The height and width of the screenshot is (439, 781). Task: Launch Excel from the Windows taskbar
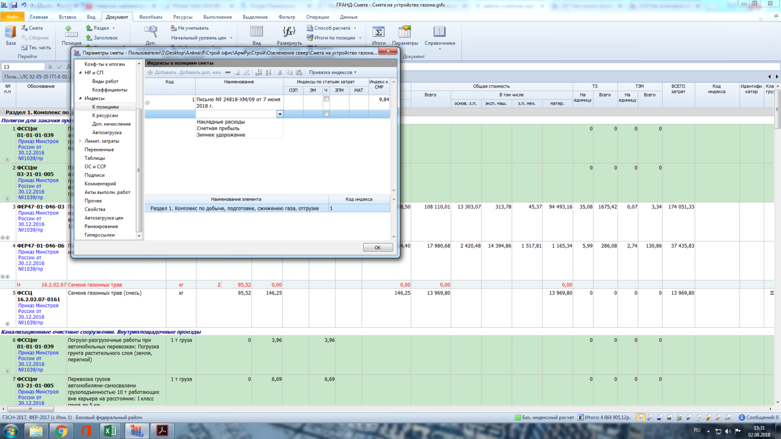click(x=110, y=431)
